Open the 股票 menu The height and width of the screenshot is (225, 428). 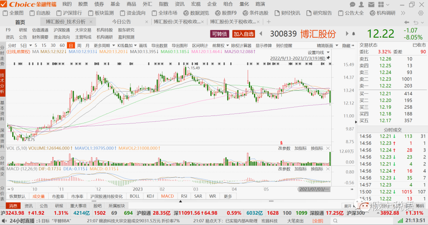pos(83,4)
